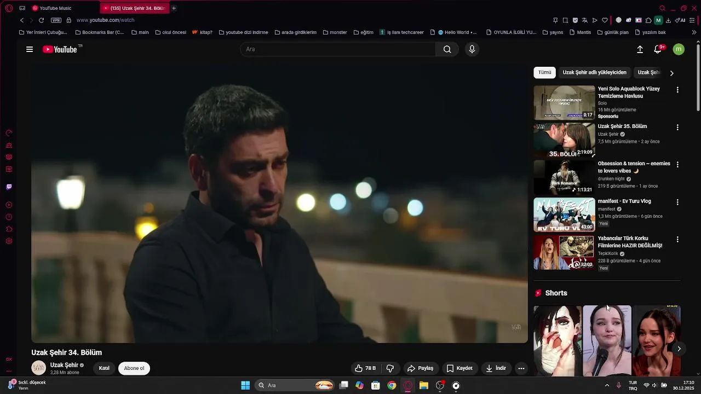Click the Paylaş share button
This screenshot has height=394, width=701.
tap(421, 368)
